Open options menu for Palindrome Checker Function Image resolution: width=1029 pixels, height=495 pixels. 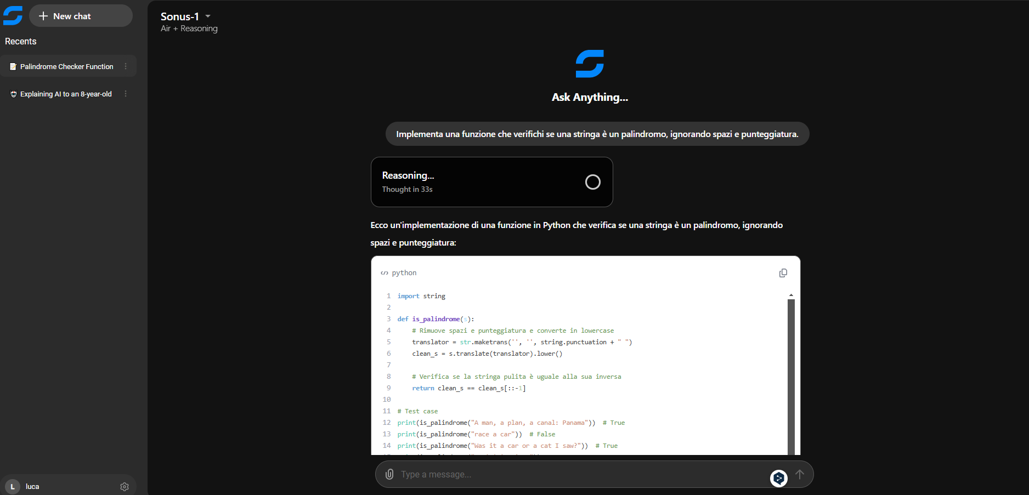(x=126, y=66)
